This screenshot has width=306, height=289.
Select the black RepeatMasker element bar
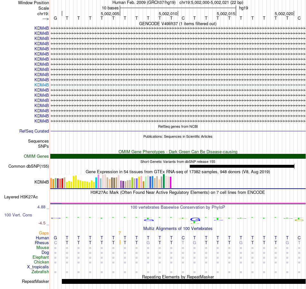coord(184,281)
